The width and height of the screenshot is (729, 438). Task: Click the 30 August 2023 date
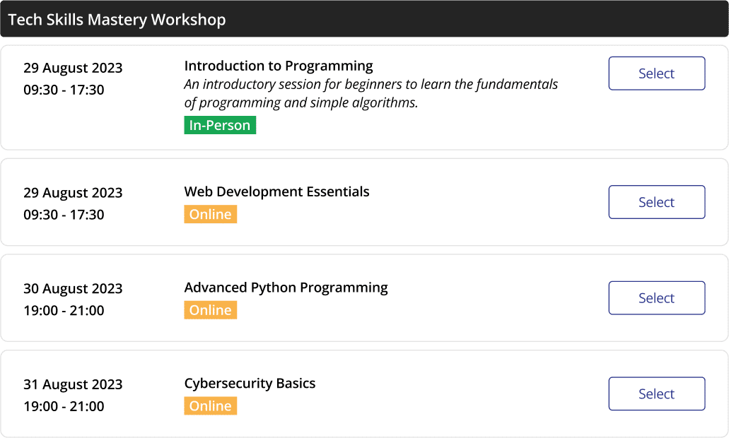coord(73,288)
